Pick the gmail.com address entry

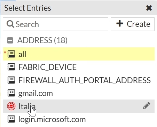point(79,93)
